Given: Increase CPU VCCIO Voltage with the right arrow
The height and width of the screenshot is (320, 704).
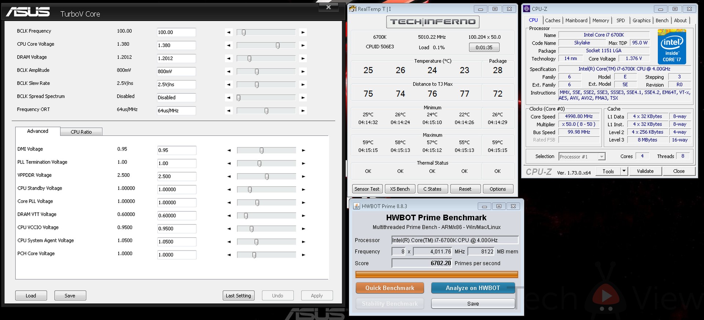Looking at the screenshot, I should coord(303,228).
